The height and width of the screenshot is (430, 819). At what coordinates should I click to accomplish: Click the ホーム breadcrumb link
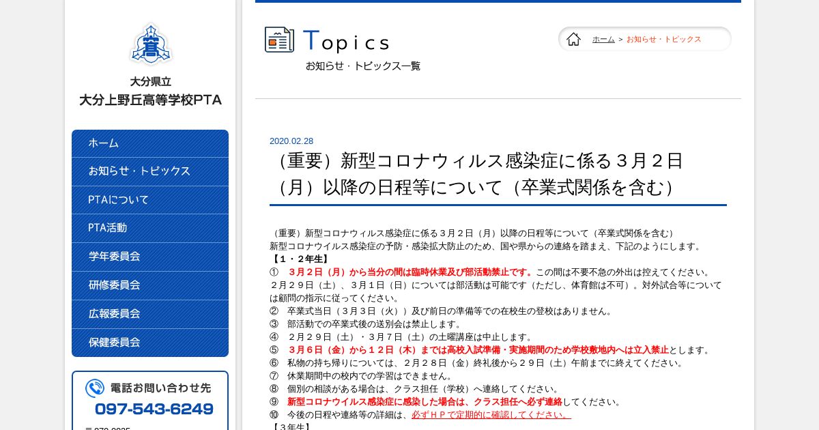click(603, 39)
